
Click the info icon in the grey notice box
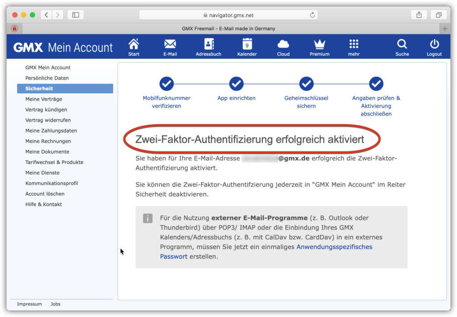(148, 218)
